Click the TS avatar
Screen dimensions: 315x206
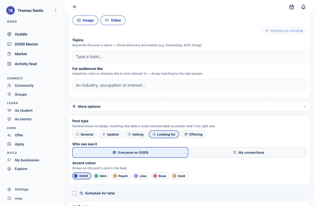10,11
